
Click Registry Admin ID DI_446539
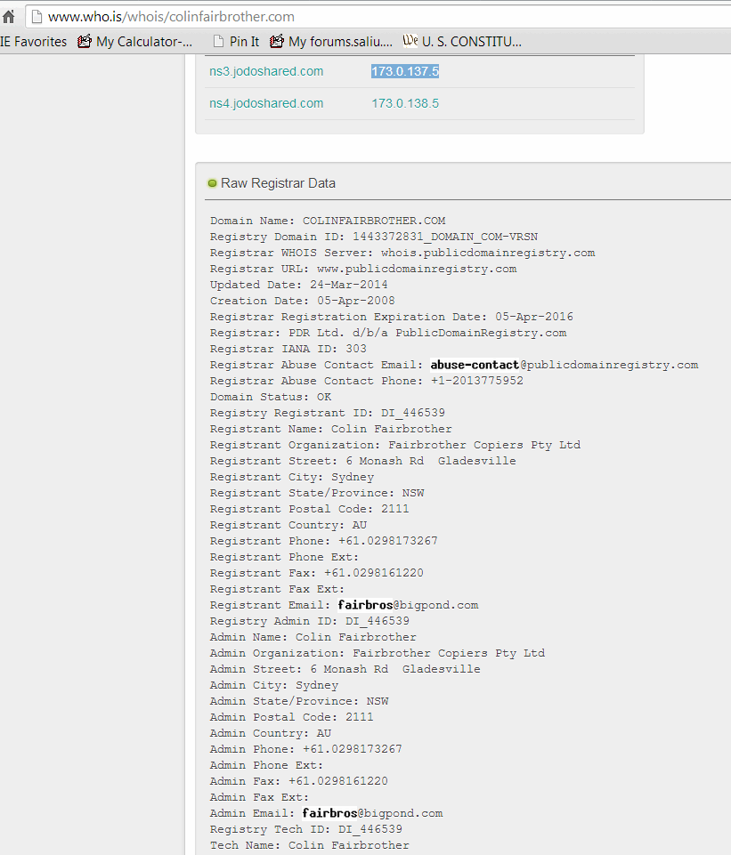coord(310,621)
